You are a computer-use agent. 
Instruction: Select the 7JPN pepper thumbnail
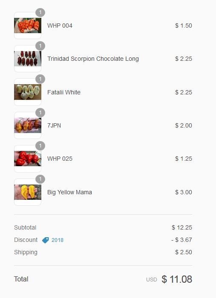click(x=28, y=125)
